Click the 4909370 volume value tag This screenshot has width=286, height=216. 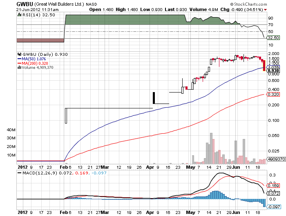coord(276,159)
